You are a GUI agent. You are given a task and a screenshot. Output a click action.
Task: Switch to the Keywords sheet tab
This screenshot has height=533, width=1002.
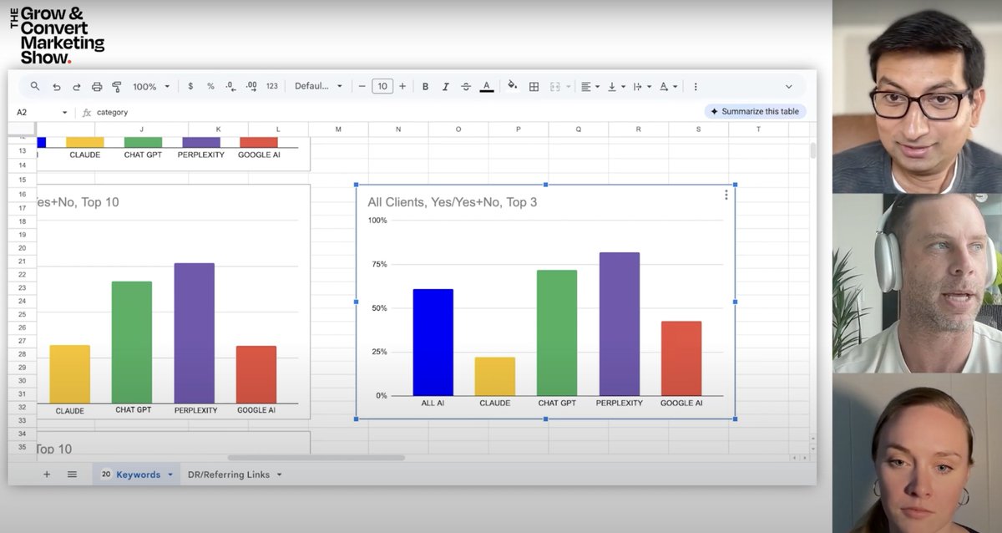click(x=138, y=474)
